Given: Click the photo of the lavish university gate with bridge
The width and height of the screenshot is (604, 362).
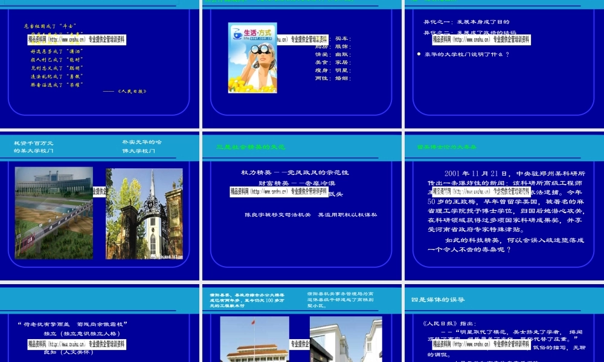Looking at the screenshot, I should pyautogui.click(x=54, y=213).
